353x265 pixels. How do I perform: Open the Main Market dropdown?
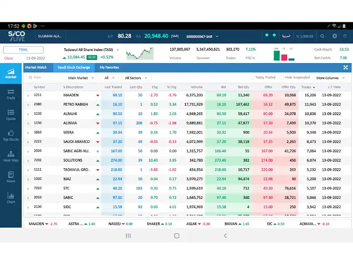click(81, 78)
